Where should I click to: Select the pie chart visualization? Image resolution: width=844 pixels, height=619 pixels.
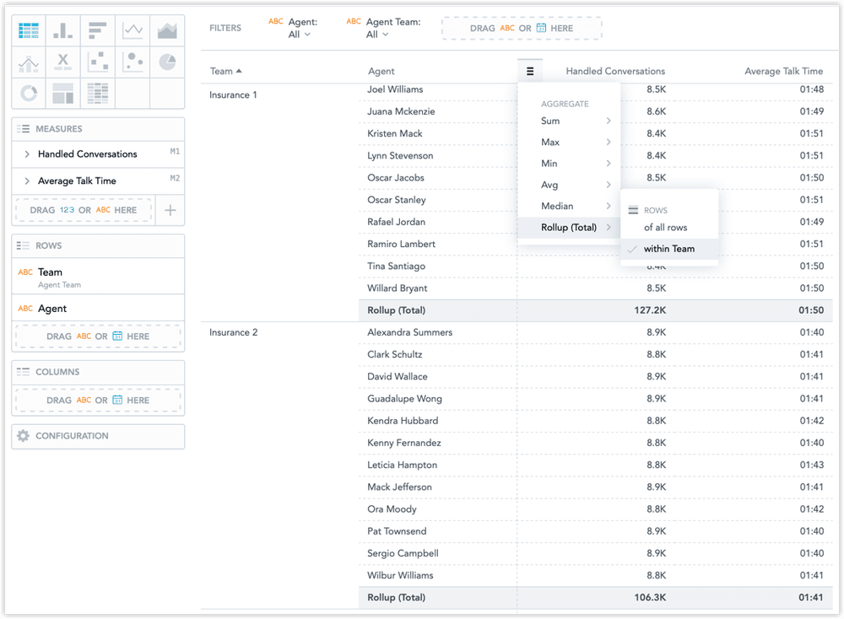167,62
